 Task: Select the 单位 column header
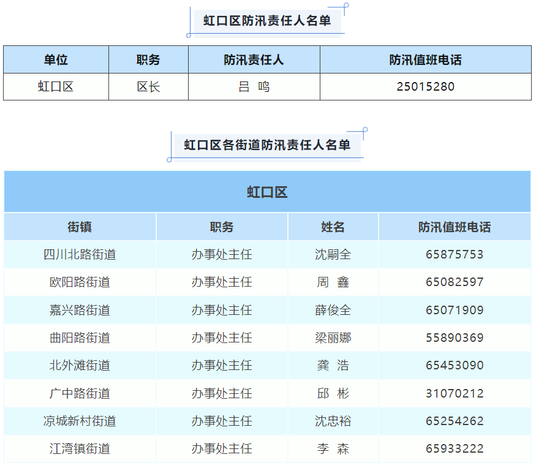56,60
